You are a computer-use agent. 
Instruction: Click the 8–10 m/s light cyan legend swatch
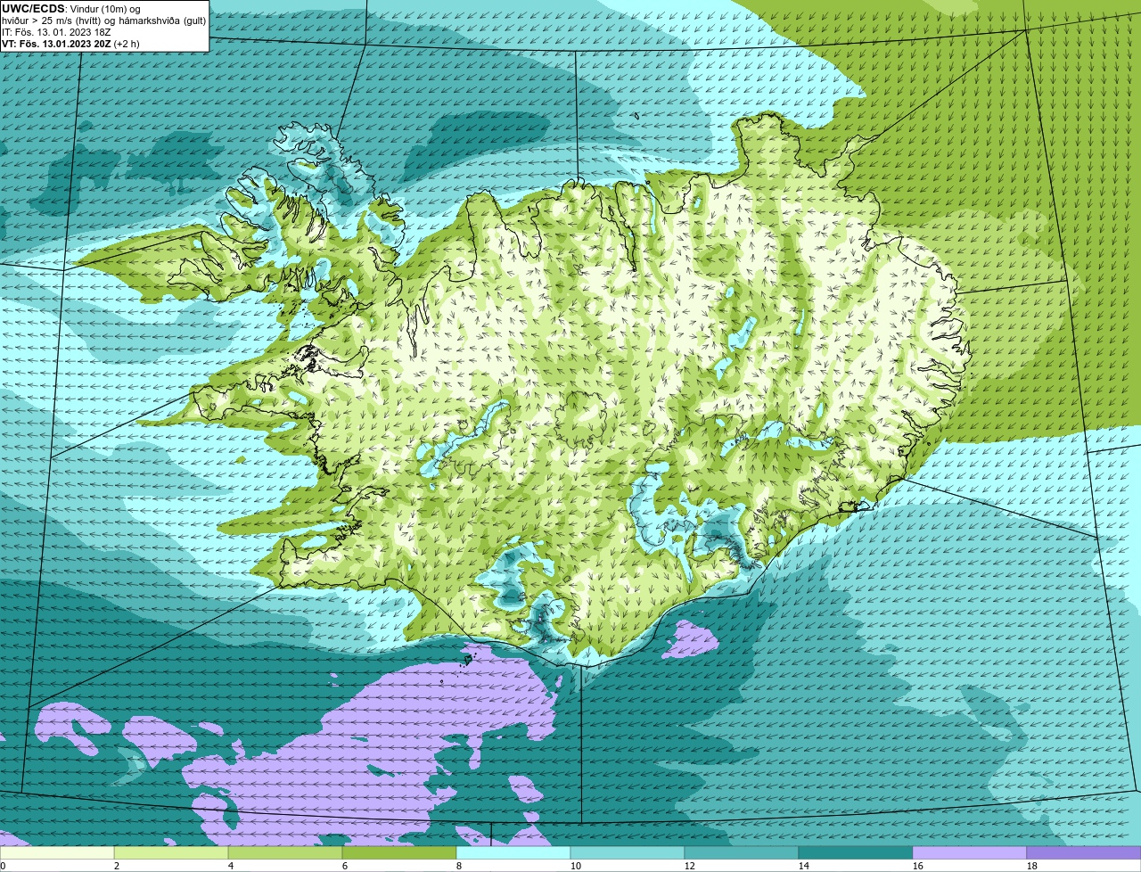pos(513,853)
